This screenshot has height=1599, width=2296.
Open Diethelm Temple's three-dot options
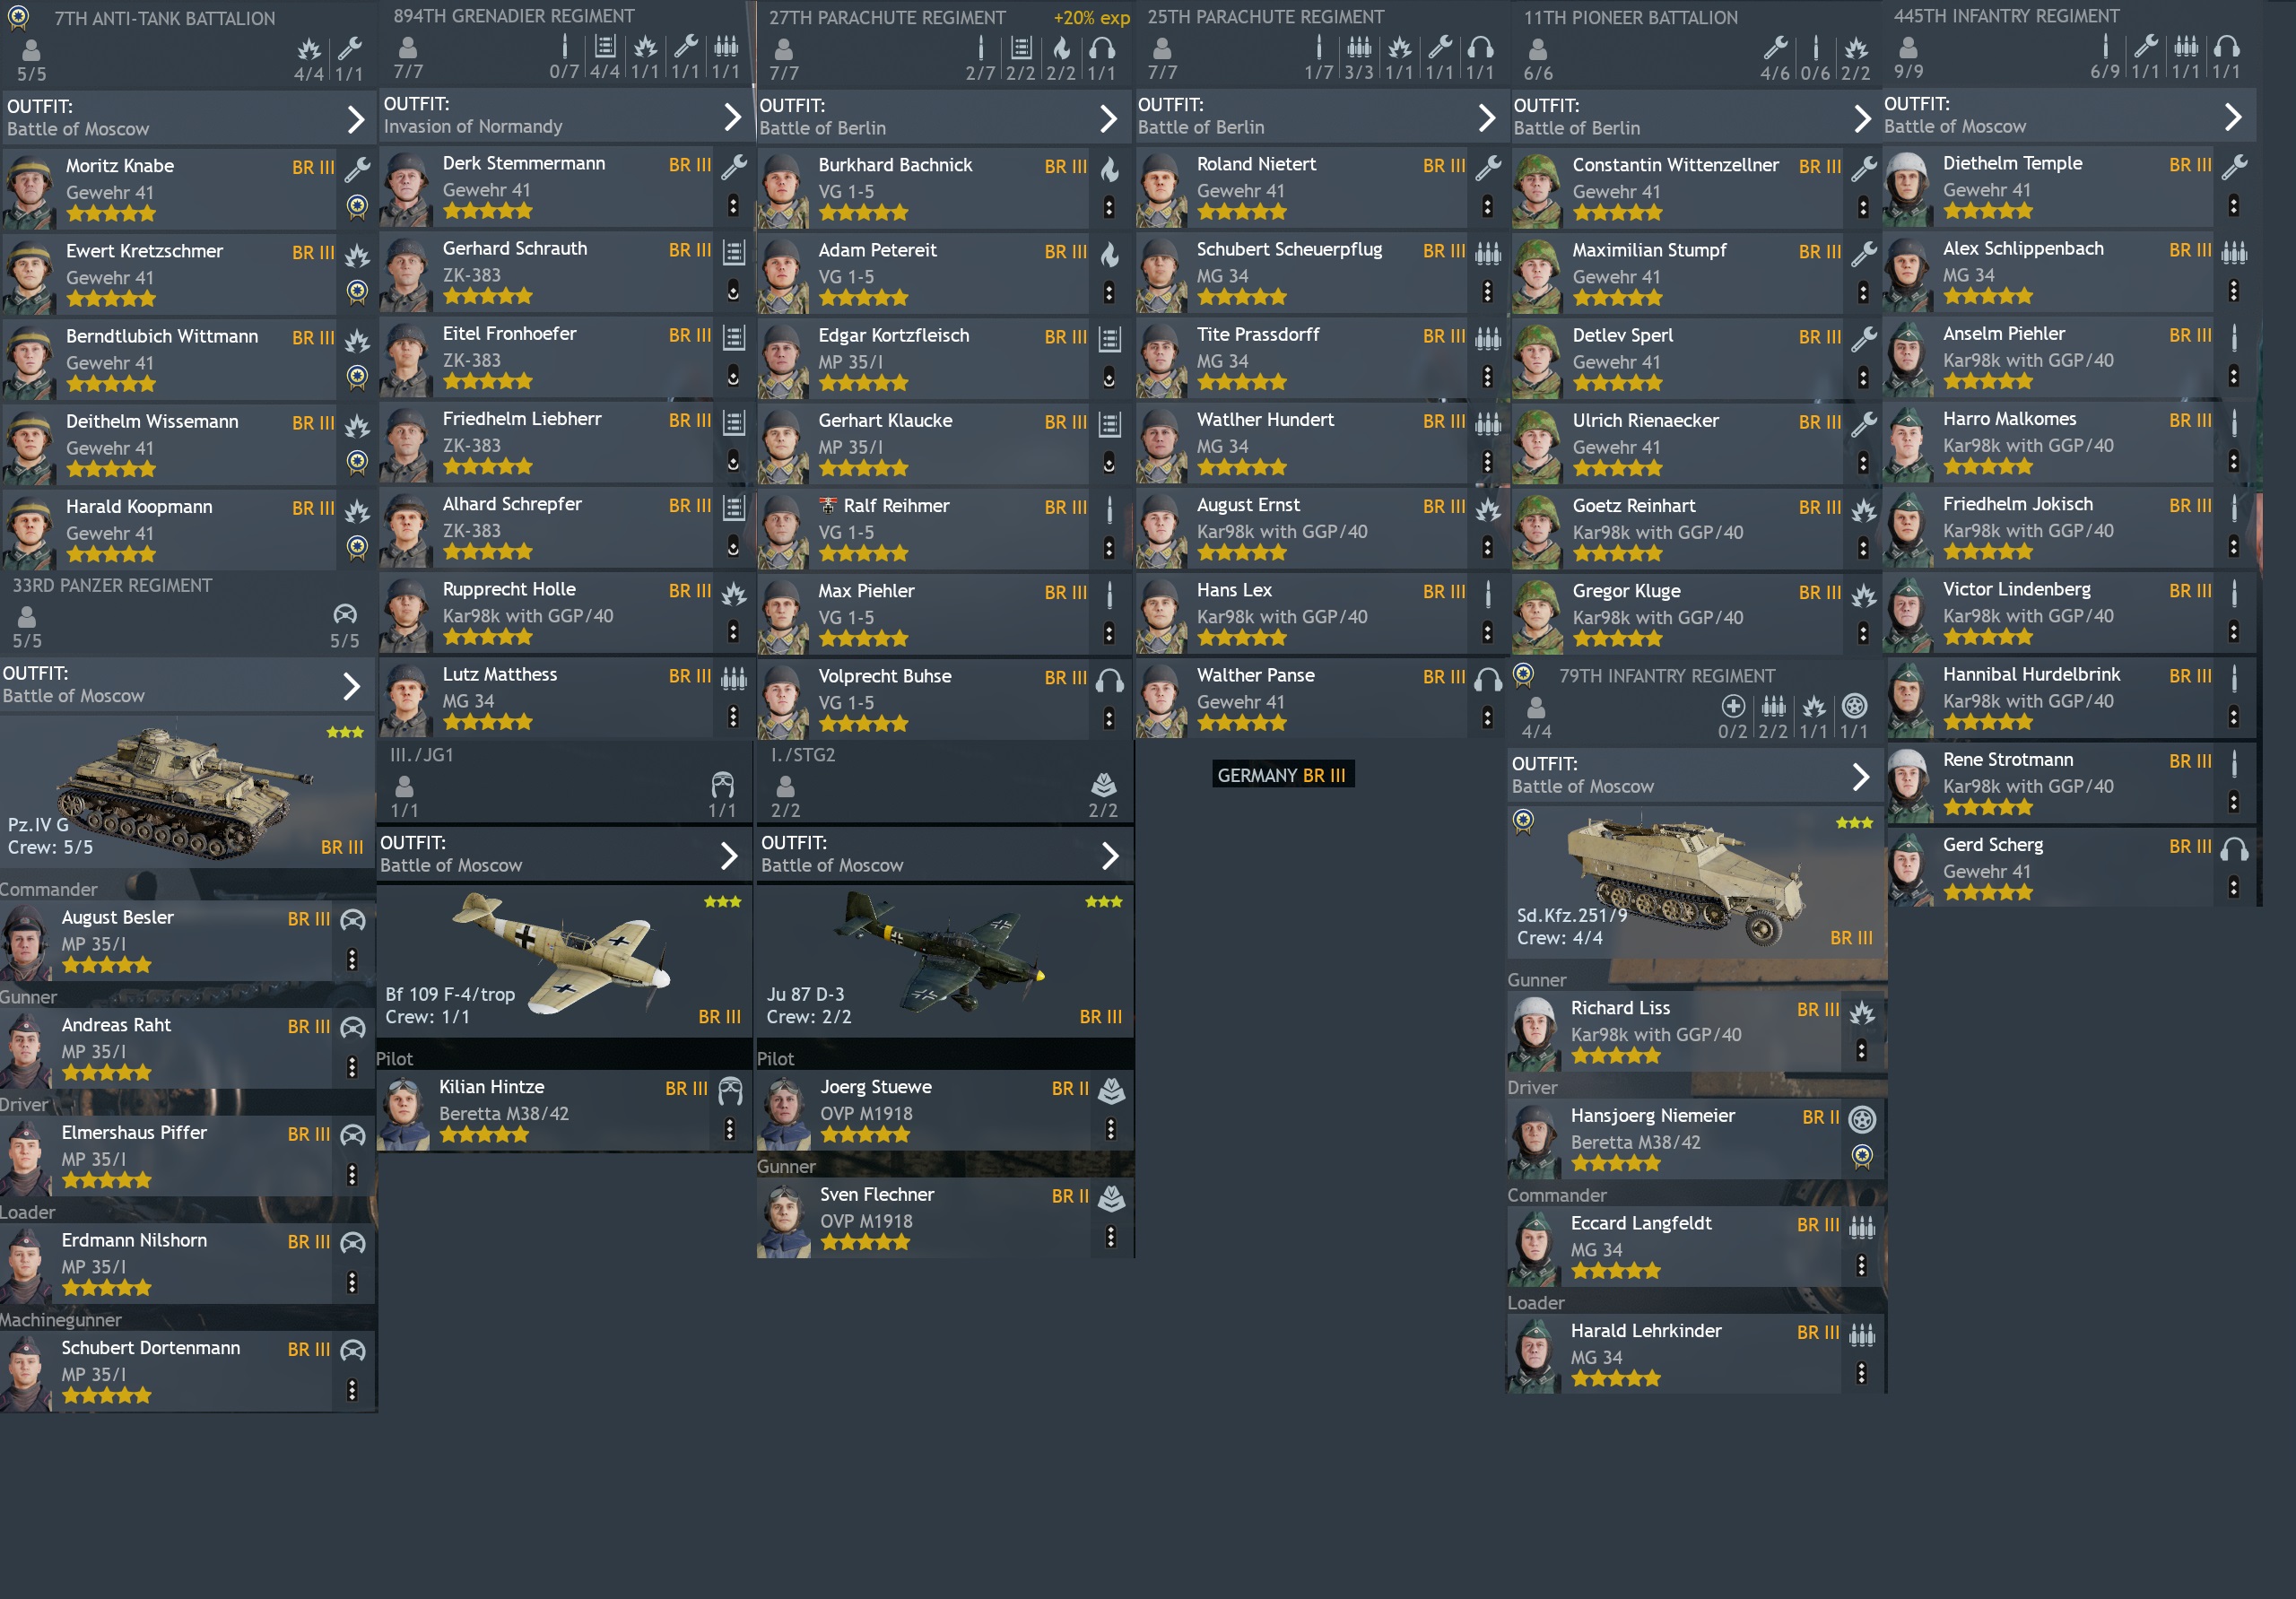point(2233,205)
